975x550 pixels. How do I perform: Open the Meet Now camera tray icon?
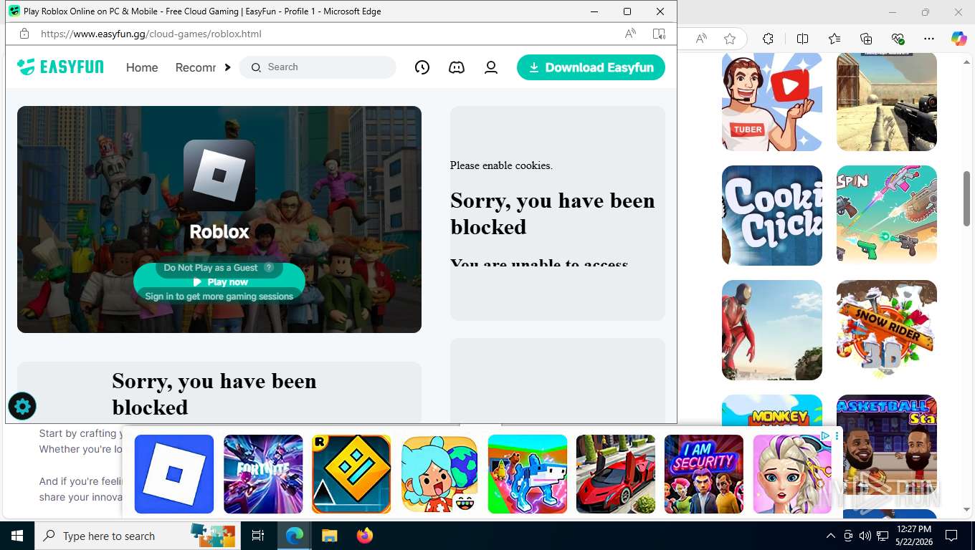click(848, 536)
